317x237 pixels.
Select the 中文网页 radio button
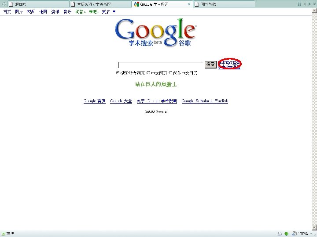(148, 73)
